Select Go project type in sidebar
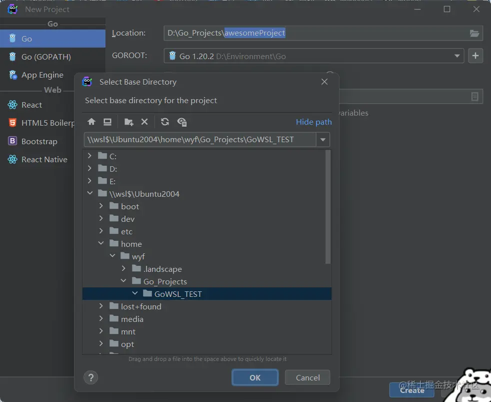Viewport: 491px width, 402px height. [52, 39]
